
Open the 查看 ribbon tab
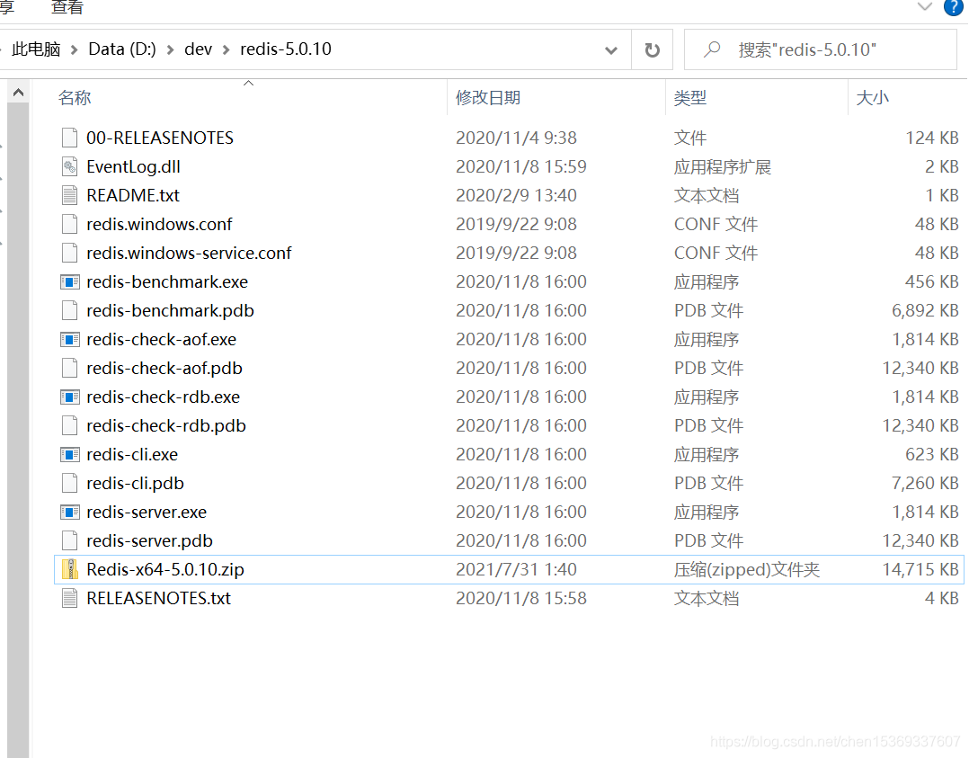[x=67, y=8]
